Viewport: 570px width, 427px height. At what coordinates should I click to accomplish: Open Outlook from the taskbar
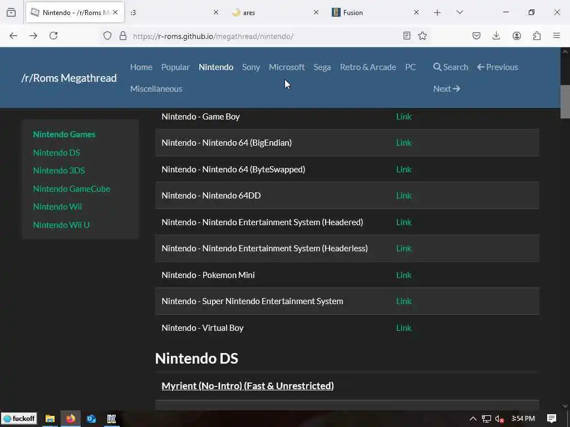click(91, 419)
